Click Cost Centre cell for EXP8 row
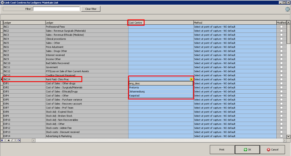The width and height of the screenshot is (291, 156). click(161, 112)
